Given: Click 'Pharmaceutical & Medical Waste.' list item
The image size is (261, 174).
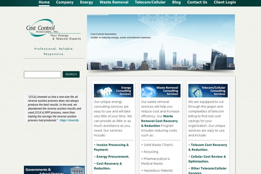Looking at the screenshot, I should [x=155, y=161].
